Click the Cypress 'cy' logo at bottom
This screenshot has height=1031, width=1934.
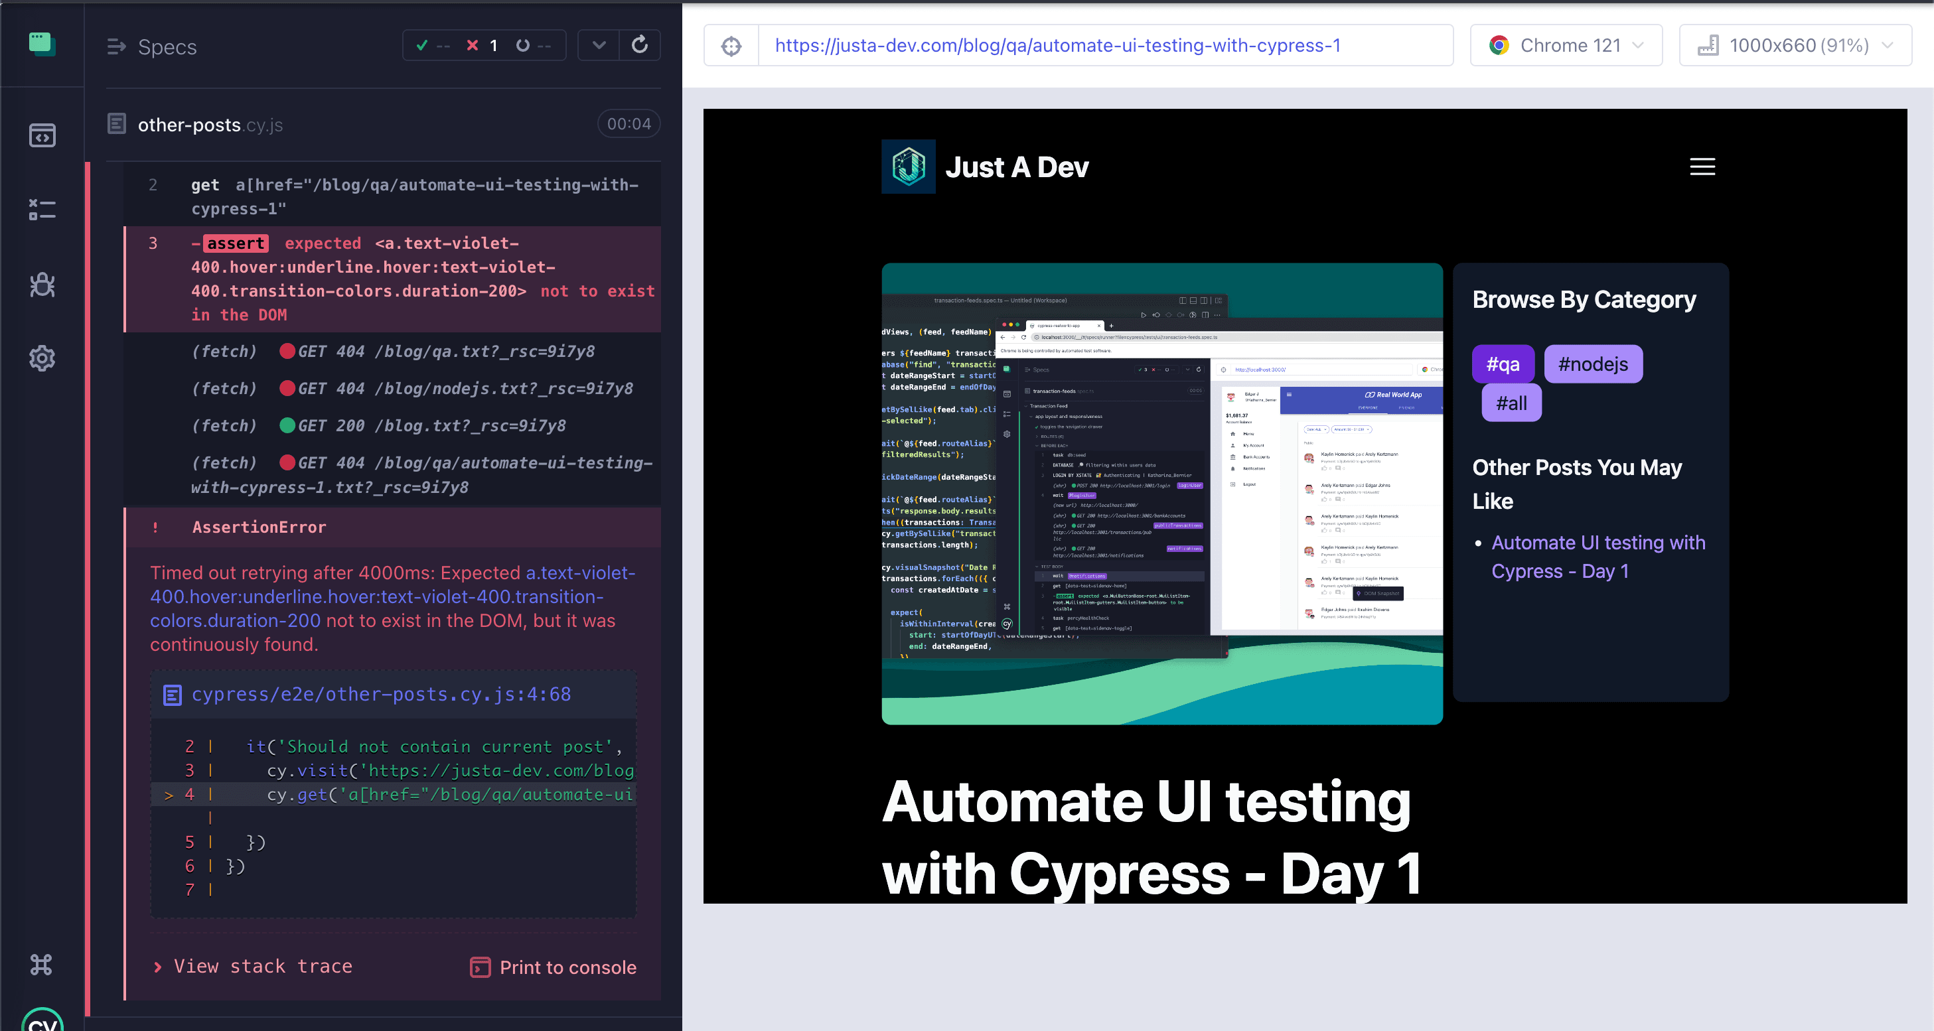42,1020
